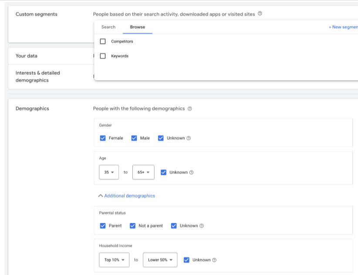Click the New segment link
Image resolution: width=358 pixels, height=275 pixels.
pos(343,27)
